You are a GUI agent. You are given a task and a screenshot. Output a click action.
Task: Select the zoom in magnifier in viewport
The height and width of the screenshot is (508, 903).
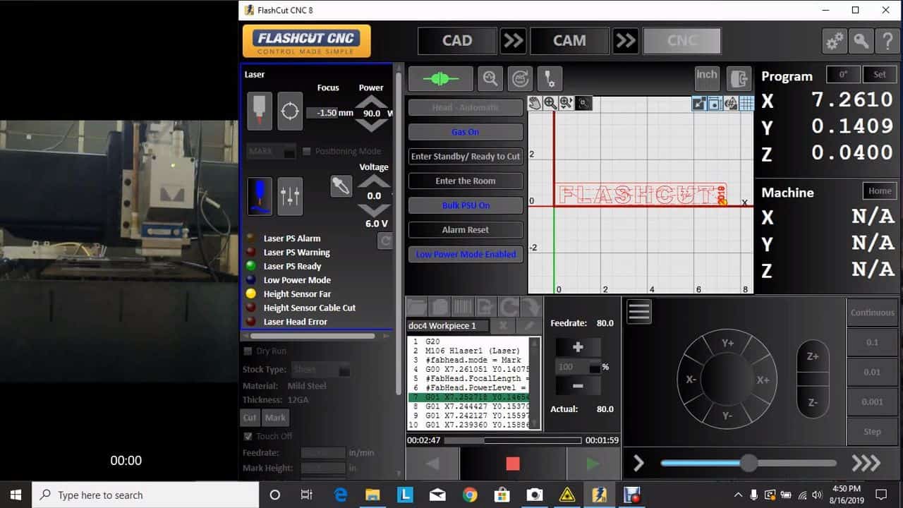[x=550, y=104]
